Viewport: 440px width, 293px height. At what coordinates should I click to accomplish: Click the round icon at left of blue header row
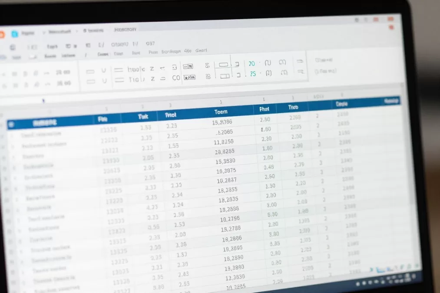click(11, 125)
